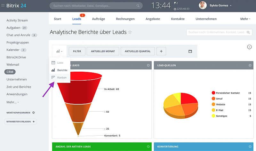Viewport: 256px width, 151px height.
Task: Select the CRM item in the sidebar
Action: point(10,72)
